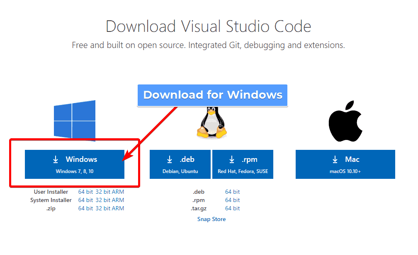Open the System Installer 64 bit link
Viewport: 418px width, 255px height.
click(85, 200)
